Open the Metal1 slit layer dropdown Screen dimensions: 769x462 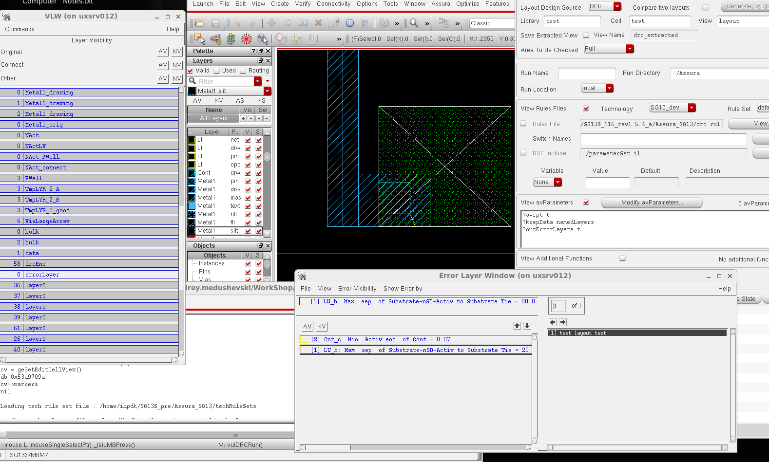tap(267, 91)
